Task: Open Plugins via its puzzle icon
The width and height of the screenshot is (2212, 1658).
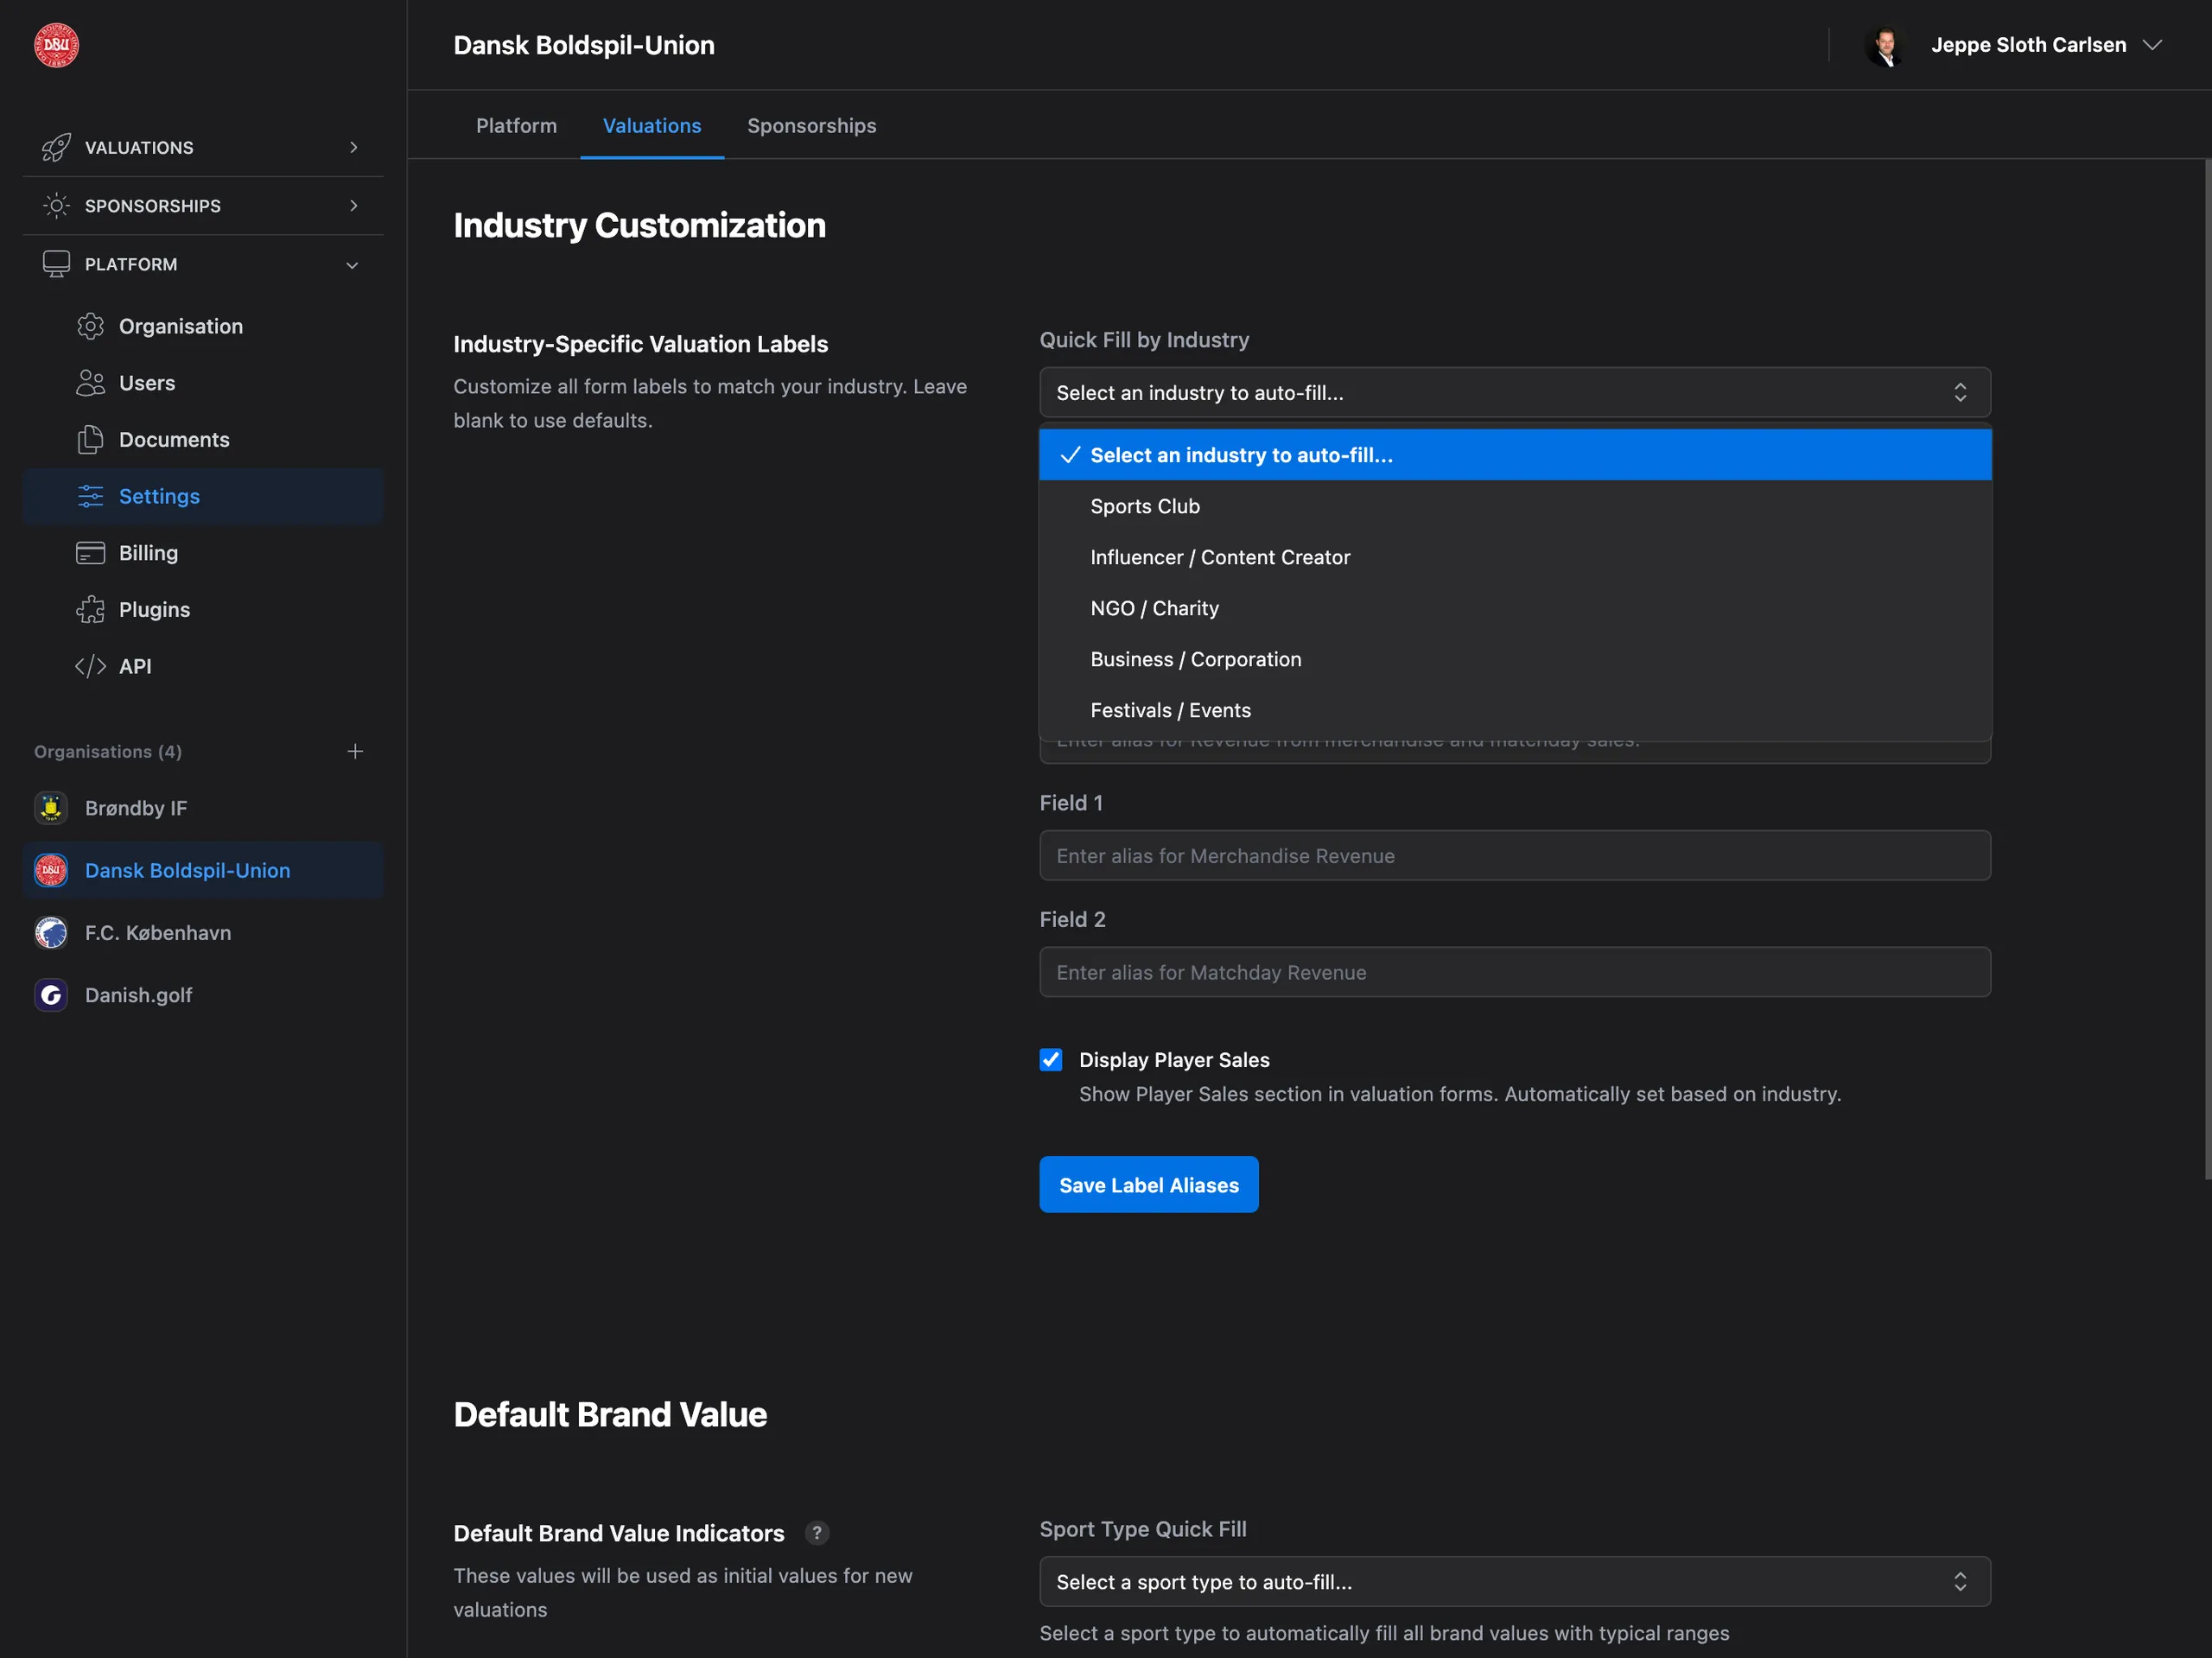Action: 90,610
